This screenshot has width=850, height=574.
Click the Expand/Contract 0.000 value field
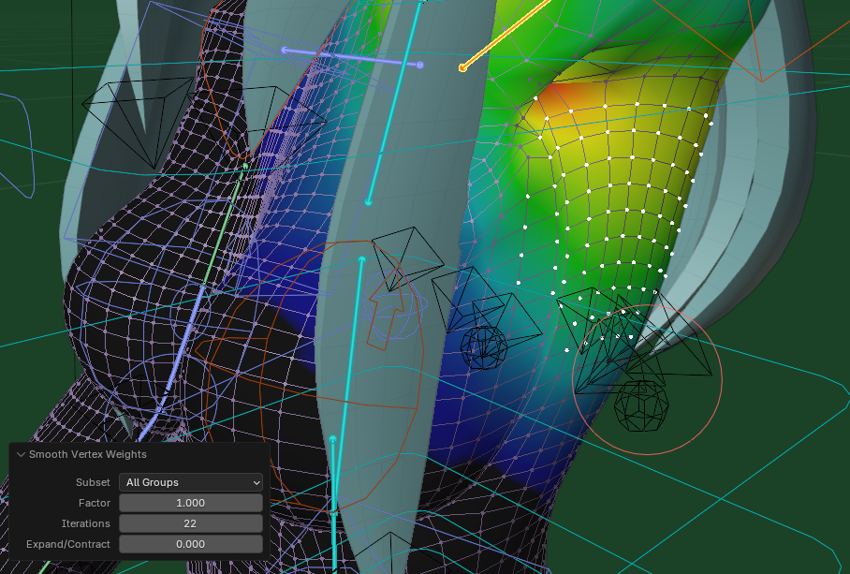pyautogui.click(x=191, y=544)
